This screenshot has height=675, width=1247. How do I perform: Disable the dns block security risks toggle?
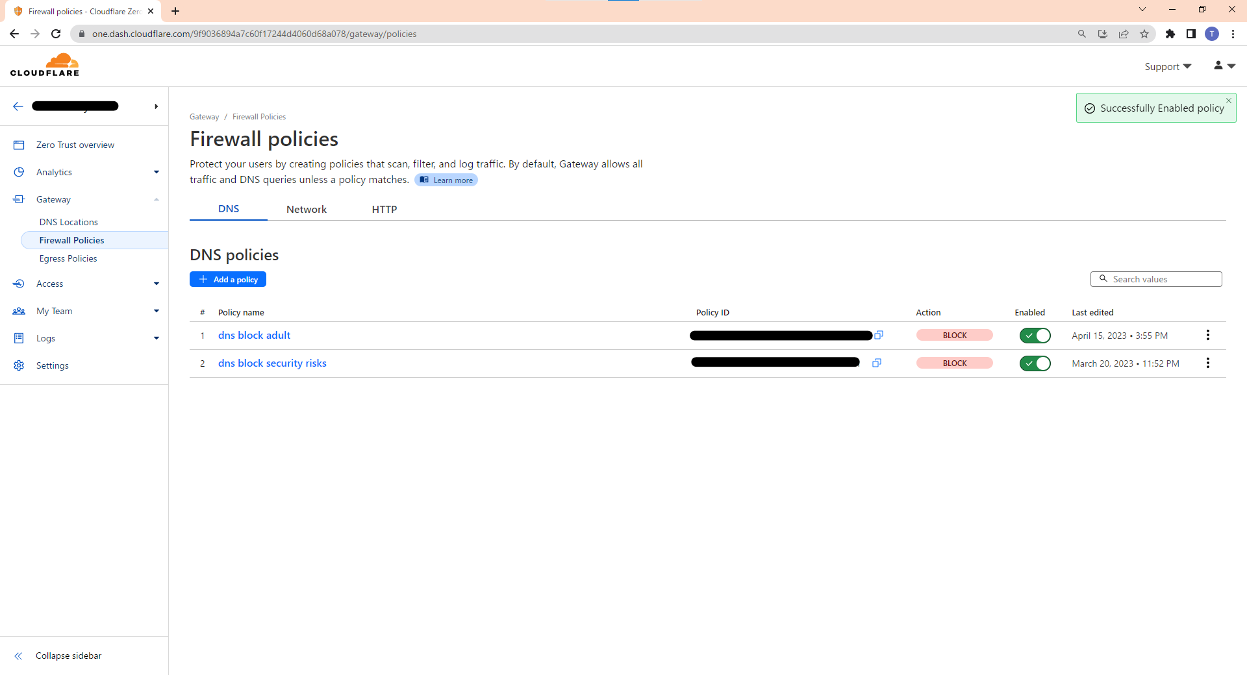pyautogui.click(x=1035, y=363)
